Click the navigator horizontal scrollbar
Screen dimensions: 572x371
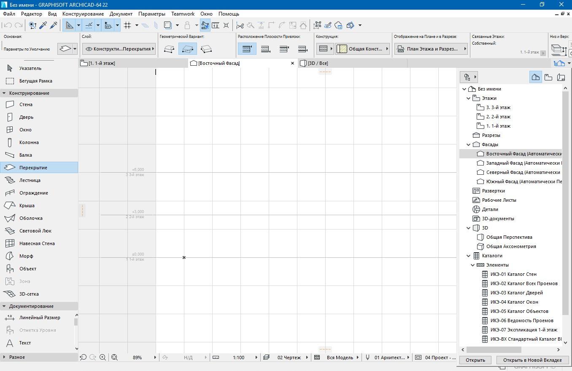pyautogui.click(x=494, y=350)
